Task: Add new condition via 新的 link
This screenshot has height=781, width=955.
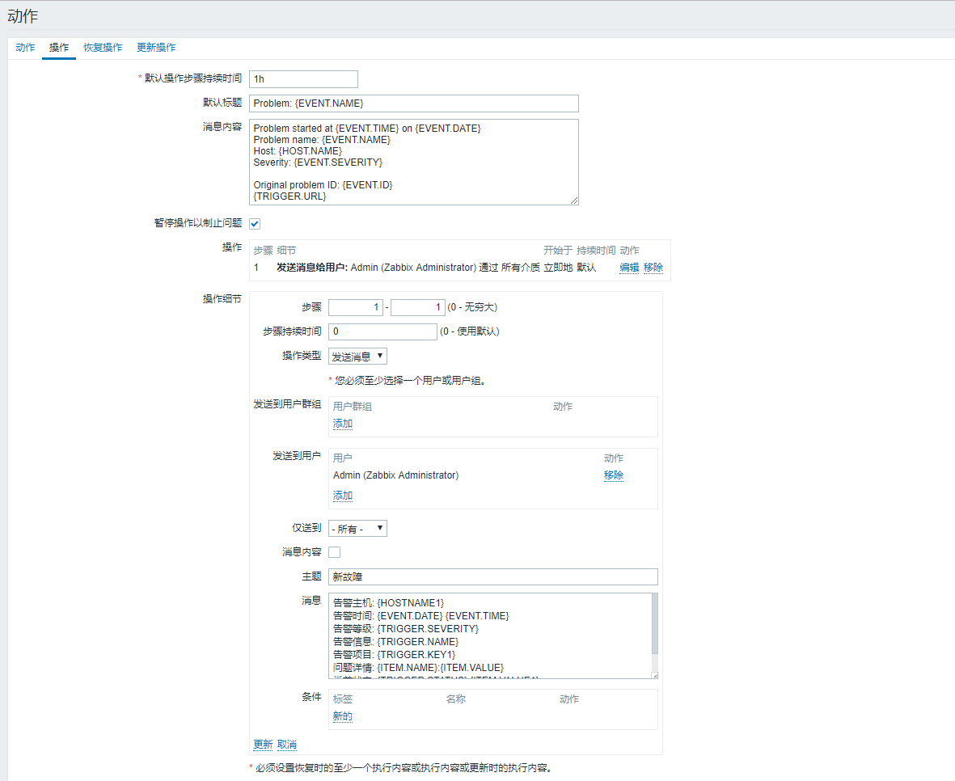Action: point(343,716)
